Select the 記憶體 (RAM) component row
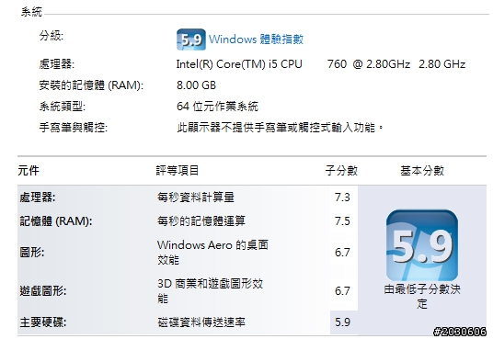Screen dimensions: 493x339 [188, 221]
